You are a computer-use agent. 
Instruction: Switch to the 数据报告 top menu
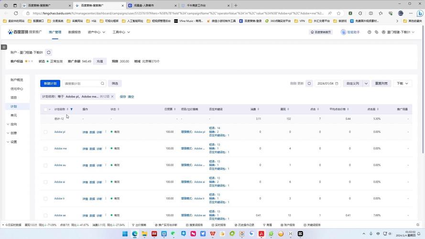click(x=75, y=32)
